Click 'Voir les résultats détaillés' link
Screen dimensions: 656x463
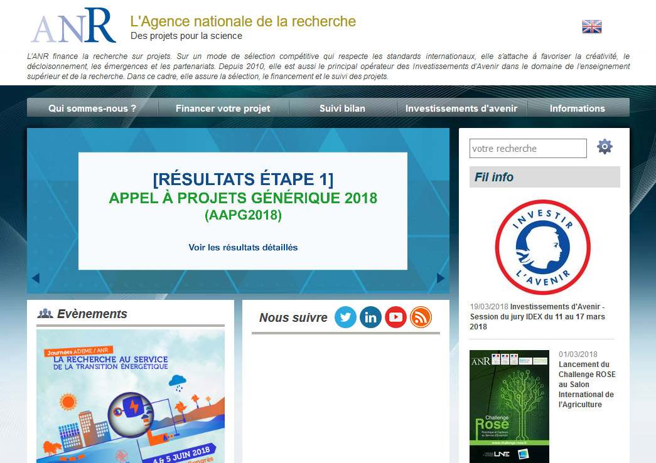tap(243, 247)
